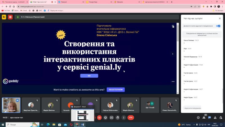
Task: Reload the page
Action: [x=10, y=6]
